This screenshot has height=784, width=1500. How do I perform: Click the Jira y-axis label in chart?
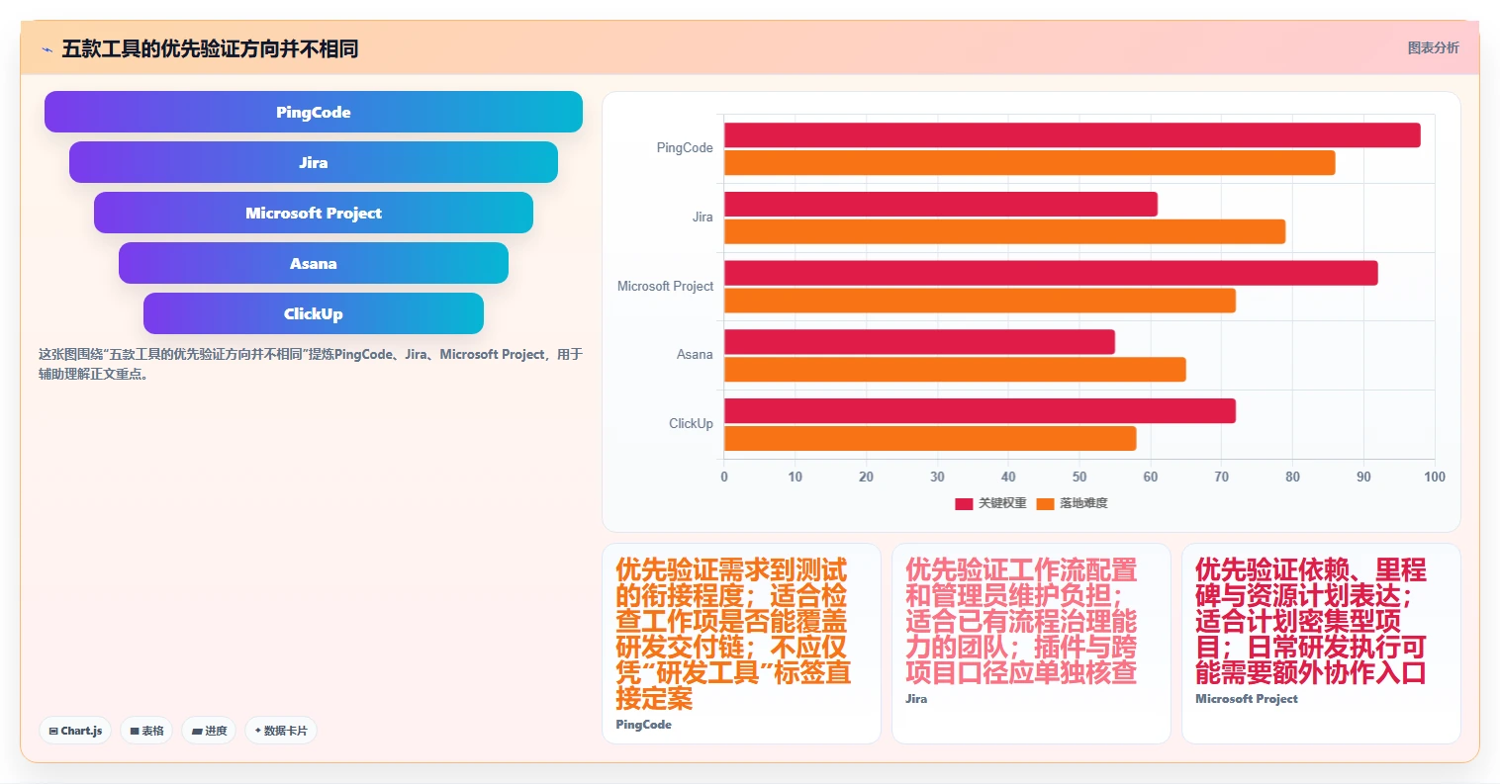click(x=703, y=218)
